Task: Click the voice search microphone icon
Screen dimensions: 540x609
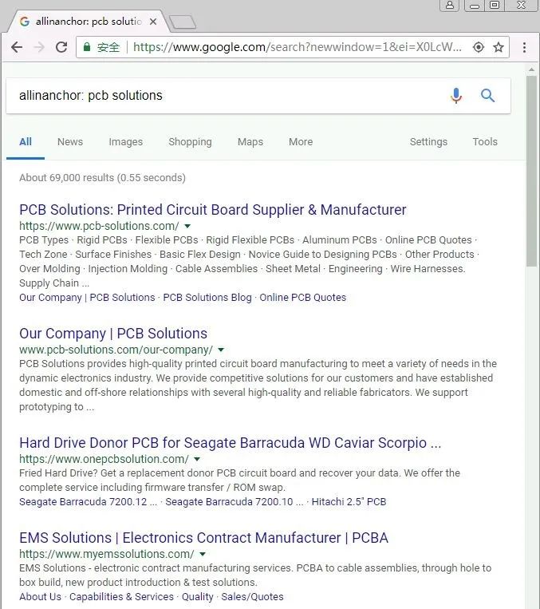Action: click(455, 96)
